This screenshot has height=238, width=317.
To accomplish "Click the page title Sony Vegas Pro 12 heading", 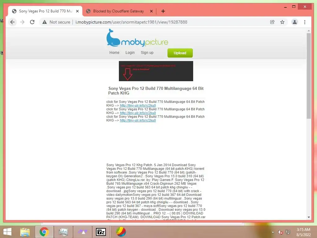I will point(156,91).
